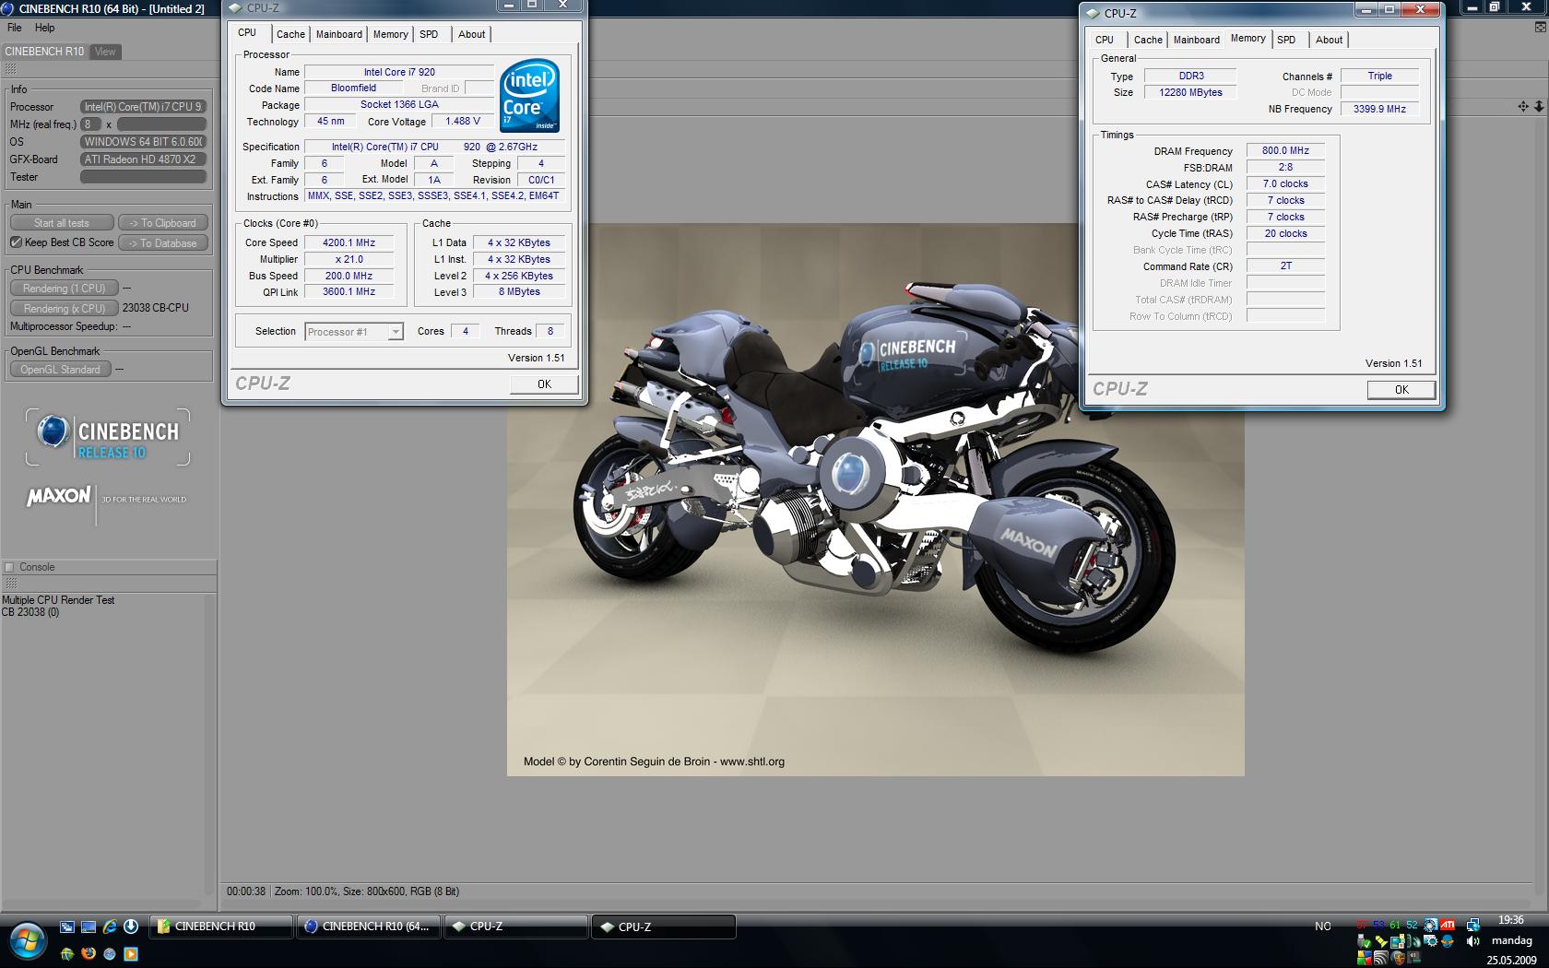Open Cache tab in left CPU-Z window
This screenshot has width=1549, height=968.
tap(290, 34)
